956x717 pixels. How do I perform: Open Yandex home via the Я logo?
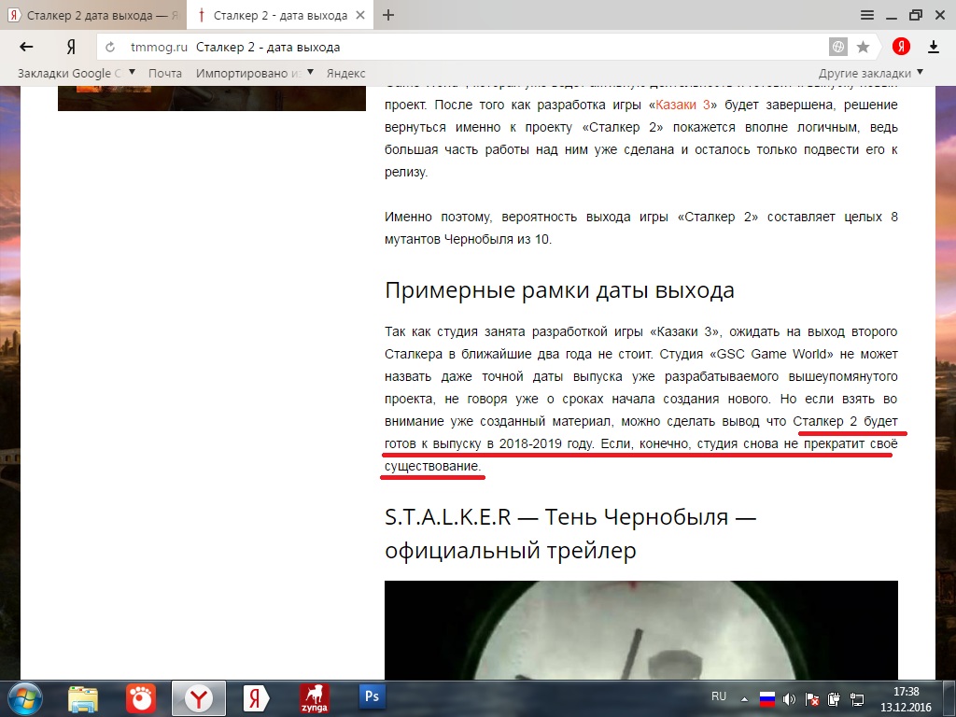(71, 47)
